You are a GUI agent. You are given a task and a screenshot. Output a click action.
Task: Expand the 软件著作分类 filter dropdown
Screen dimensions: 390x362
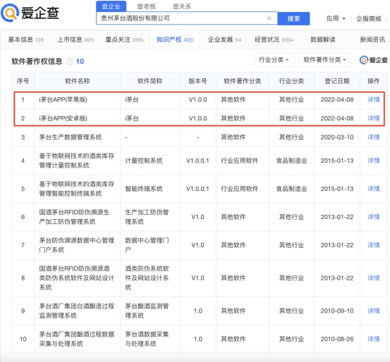[325, 60]
